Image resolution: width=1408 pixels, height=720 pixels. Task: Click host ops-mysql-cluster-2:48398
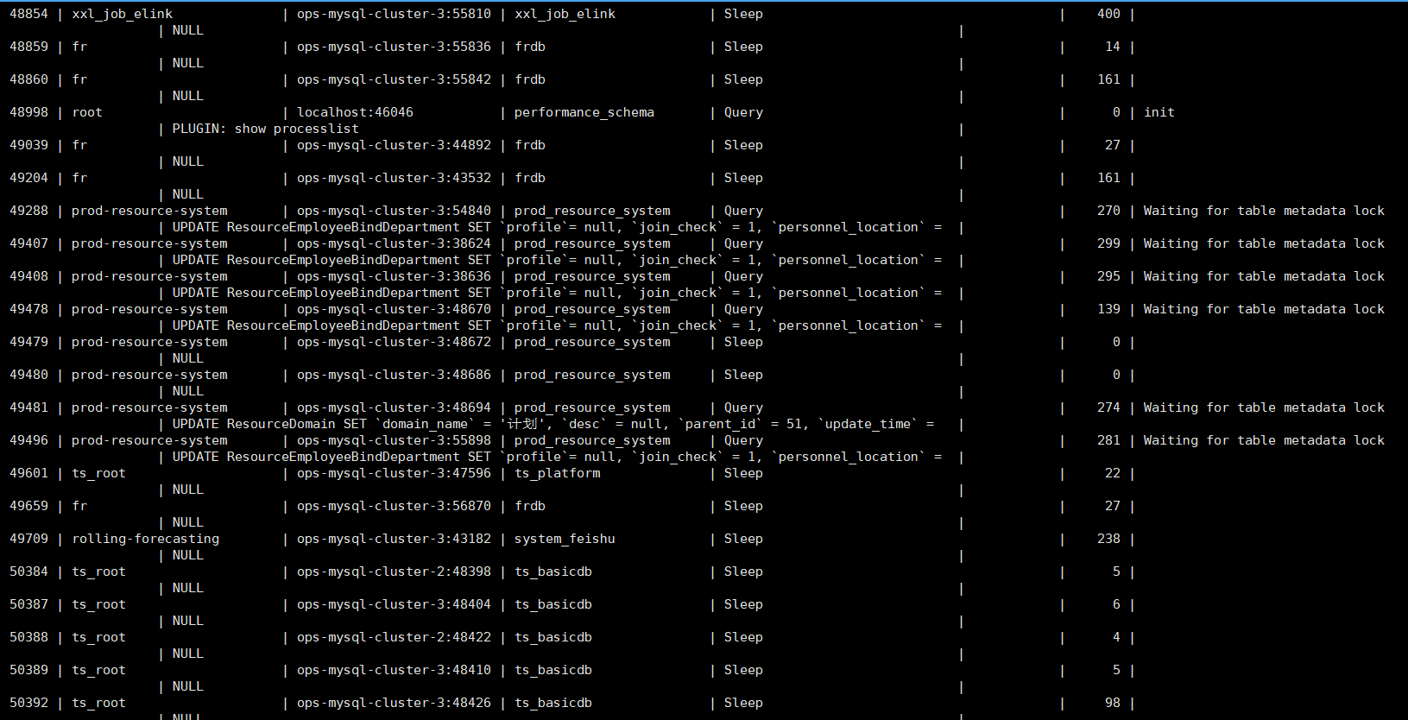[394, 572]
